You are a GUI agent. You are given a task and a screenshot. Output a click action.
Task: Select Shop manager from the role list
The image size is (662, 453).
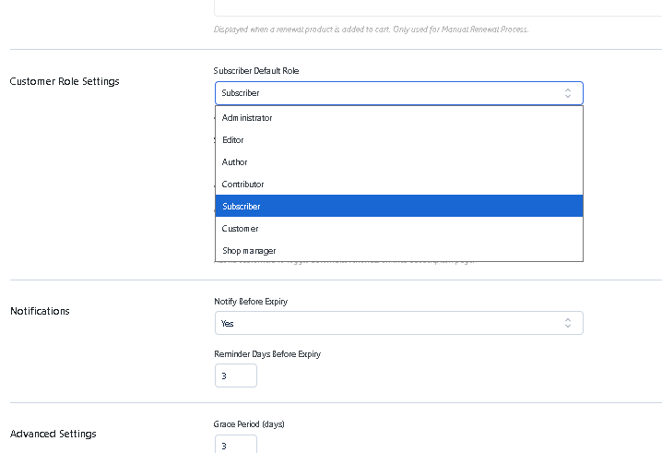(249, 251)
